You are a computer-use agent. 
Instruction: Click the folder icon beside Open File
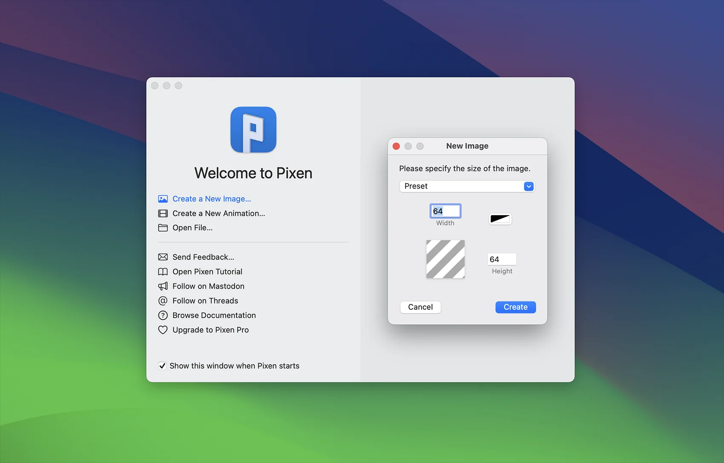click(x=163, y=228)
